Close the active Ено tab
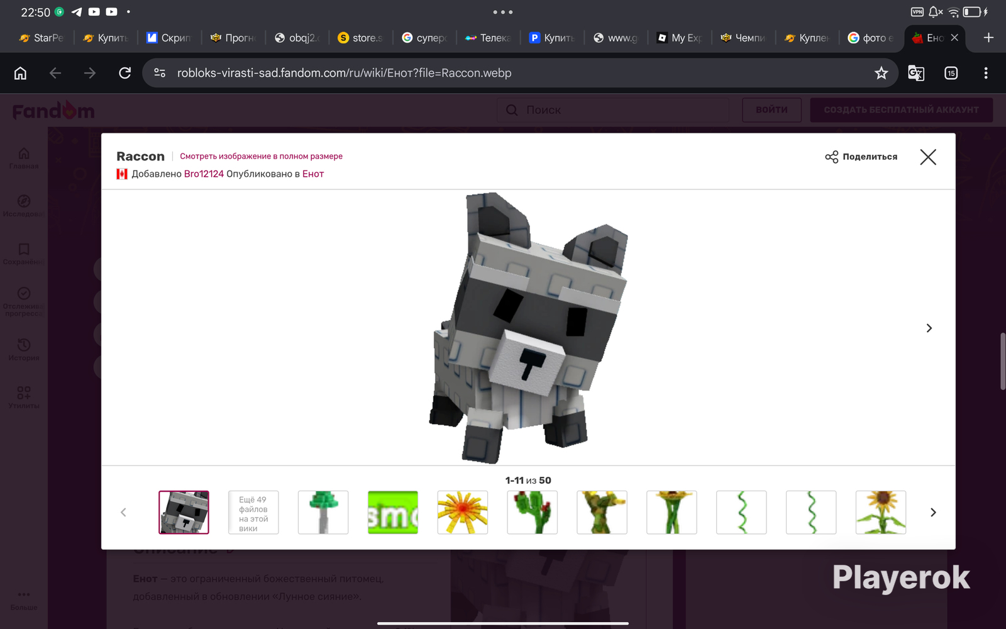Image resolution: width=1006 pixels, height=629 pixels. click(954, 38)
